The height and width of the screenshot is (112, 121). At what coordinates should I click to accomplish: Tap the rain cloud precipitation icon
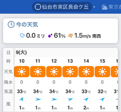(22, 36)
